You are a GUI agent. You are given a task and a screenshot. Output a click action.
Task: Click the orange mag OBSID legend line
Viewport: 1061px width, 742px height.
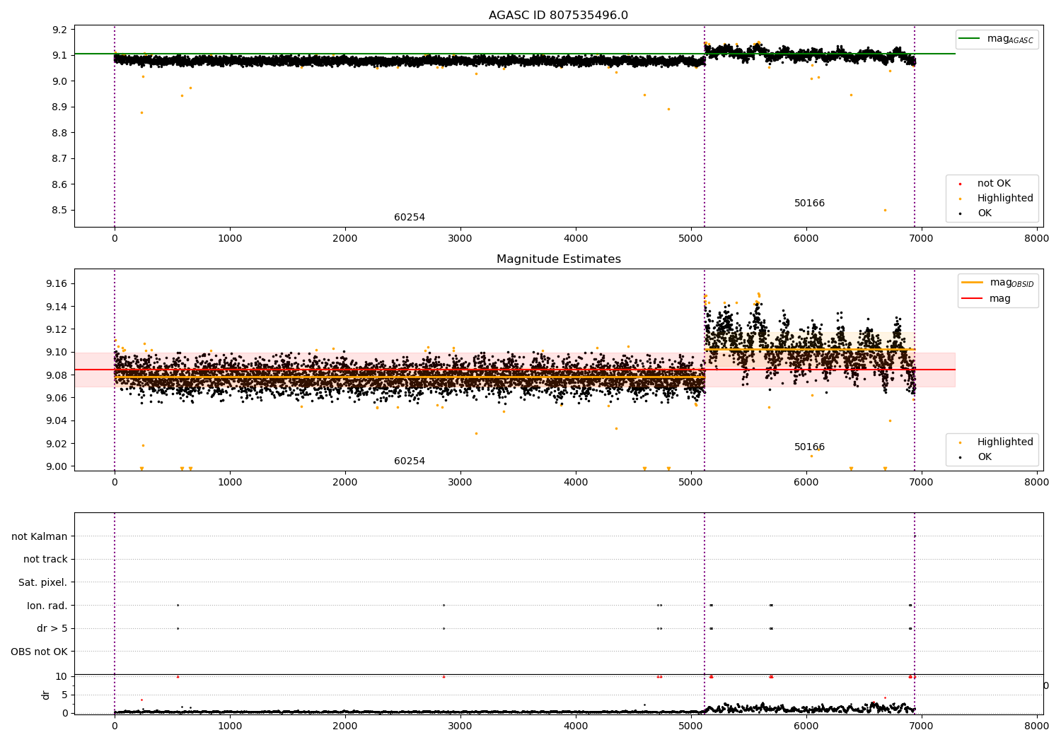(973, 283)
